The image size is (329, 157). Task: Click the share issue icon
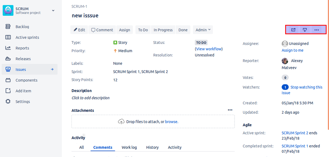point(293,30)
